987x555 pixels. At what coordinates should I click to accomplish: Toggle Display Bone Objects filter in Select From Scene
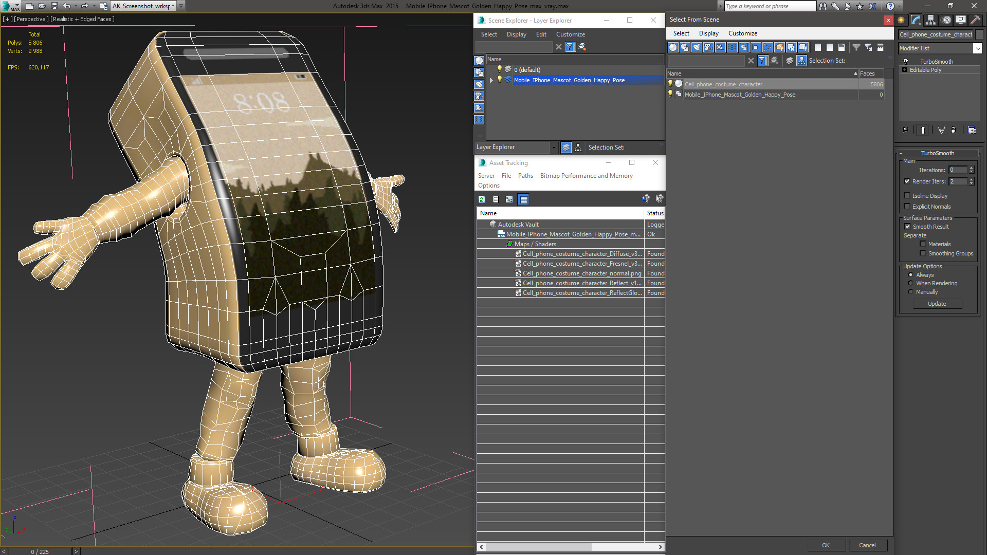point(767,47)
